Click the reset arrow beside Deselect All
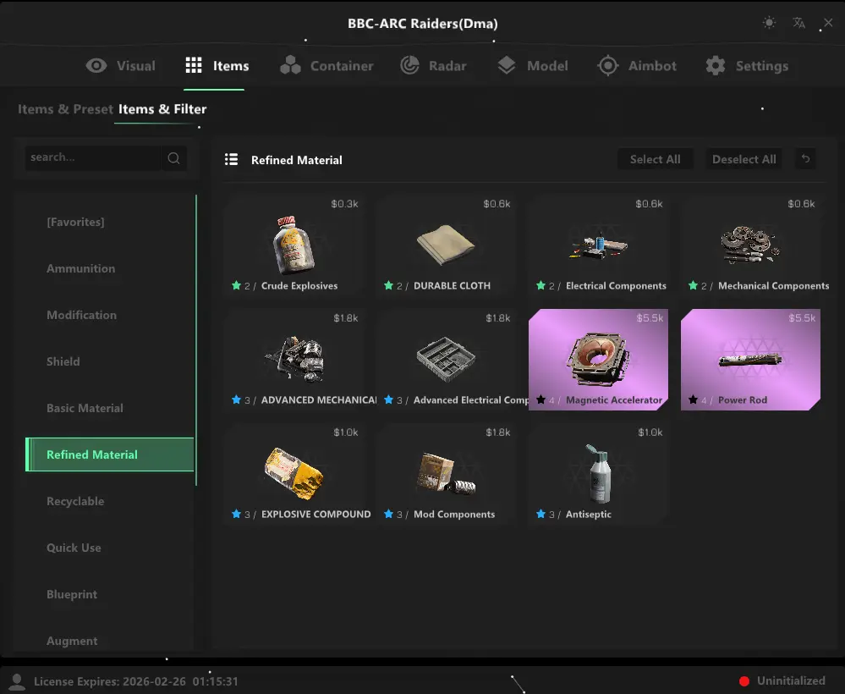 tap(805, 159)
